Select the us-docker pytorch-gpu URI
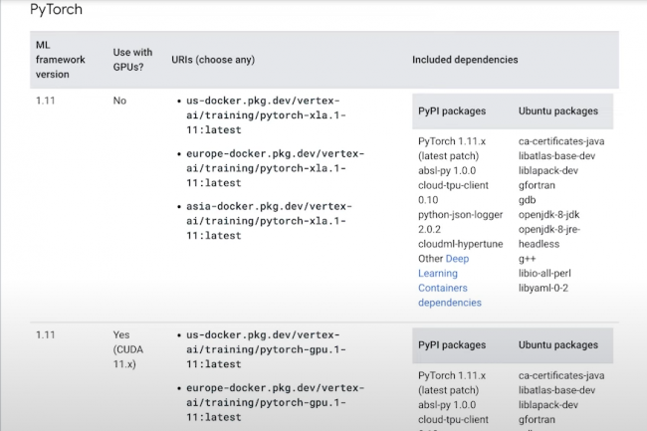This screenshot has width=647, height=431. tap(270, 349)
